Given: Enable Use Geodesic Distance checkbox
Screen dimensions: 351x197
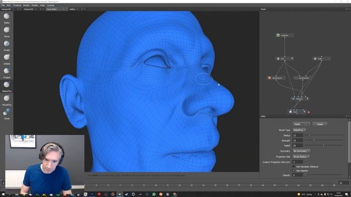Looking at the screenshot, I should [x=294, y=167].
